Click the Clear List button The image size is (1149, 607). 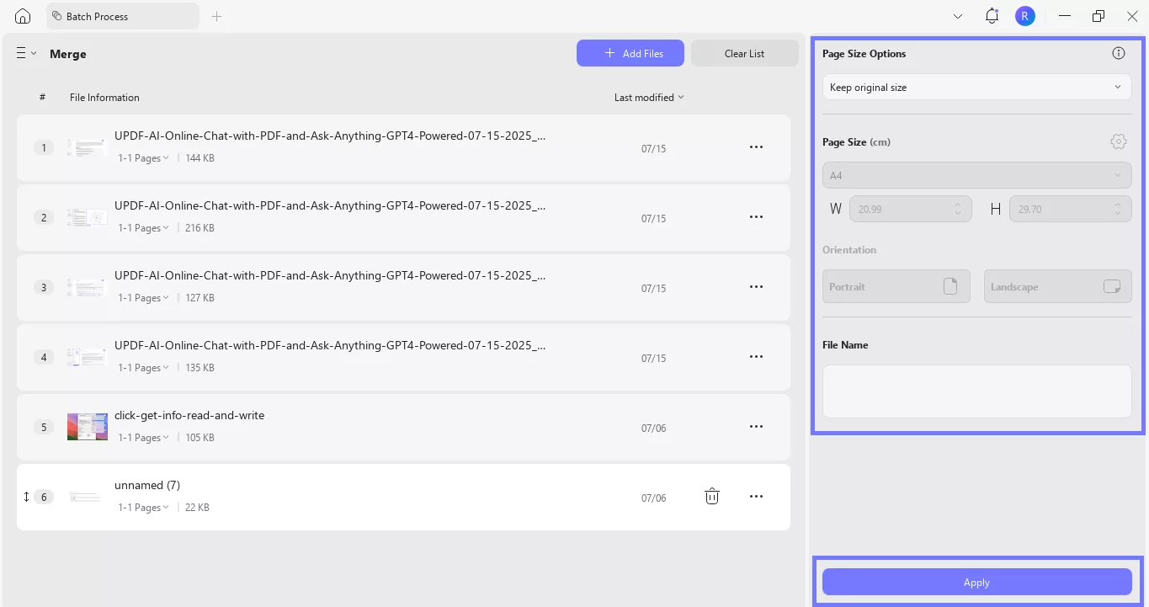[744, 53]
